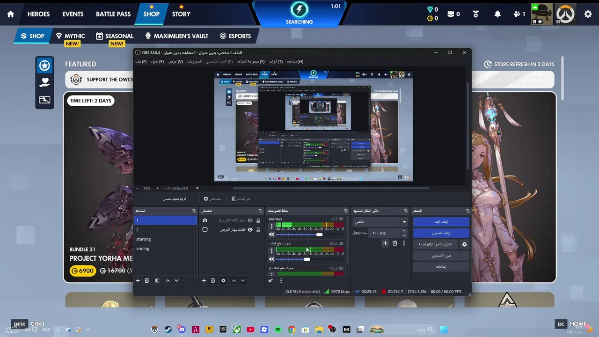Open Mic/Aux channel three-dot options
Viewport: 599px width, 337px height.
[x=271, y=227]
